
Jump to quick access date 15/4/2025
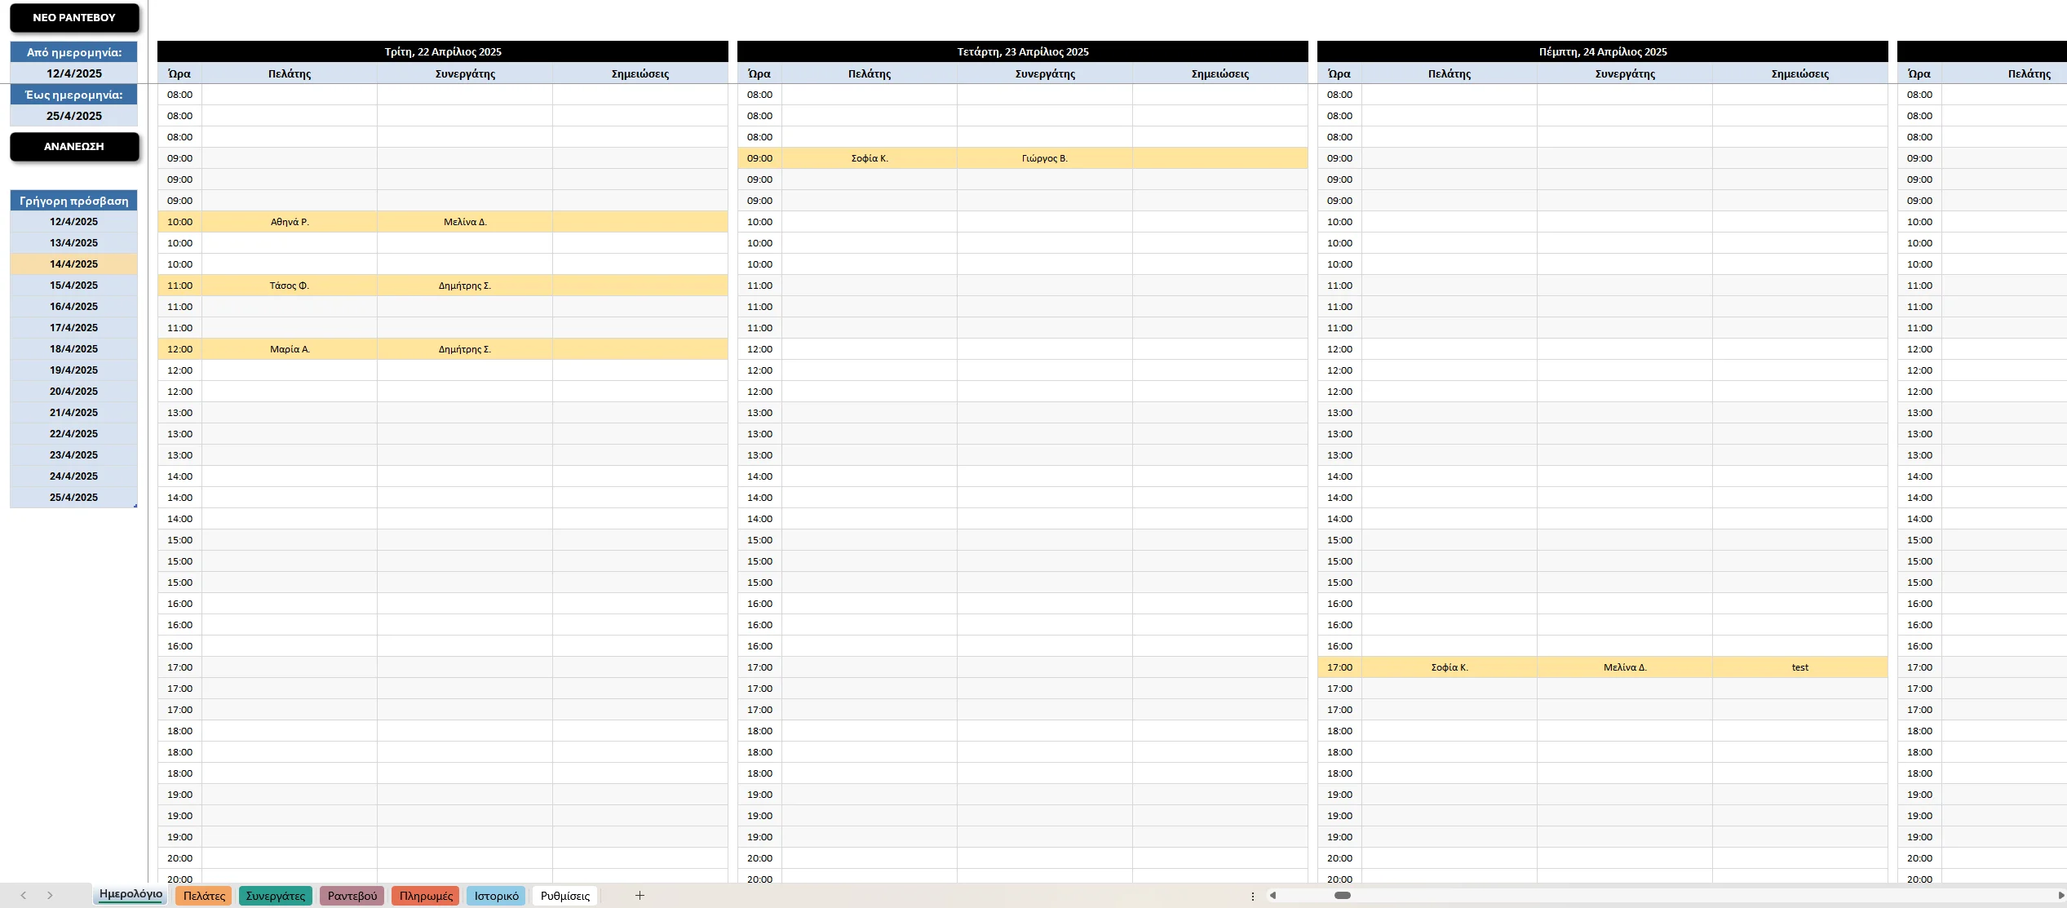[x=74, y=286]
